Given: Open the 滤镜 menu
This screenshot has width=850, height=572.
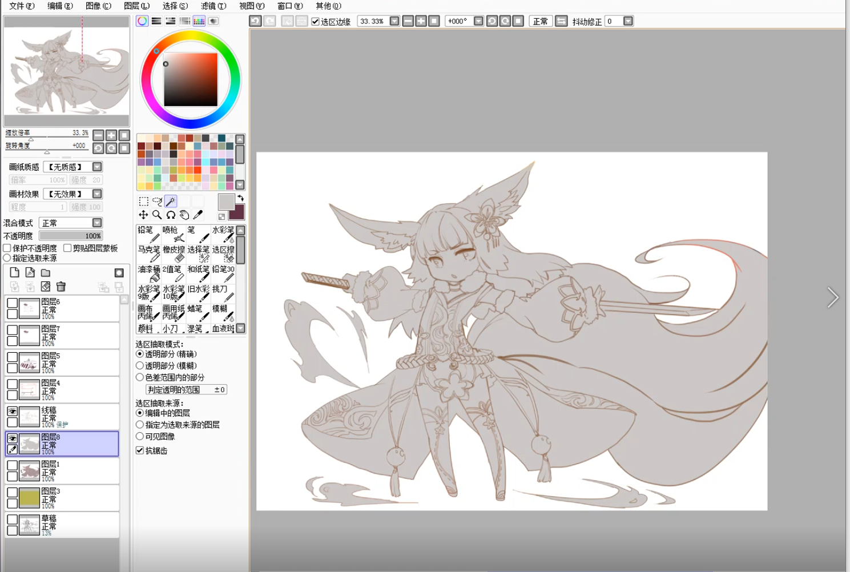Looking at the screenshot, I should coord(213,6).
